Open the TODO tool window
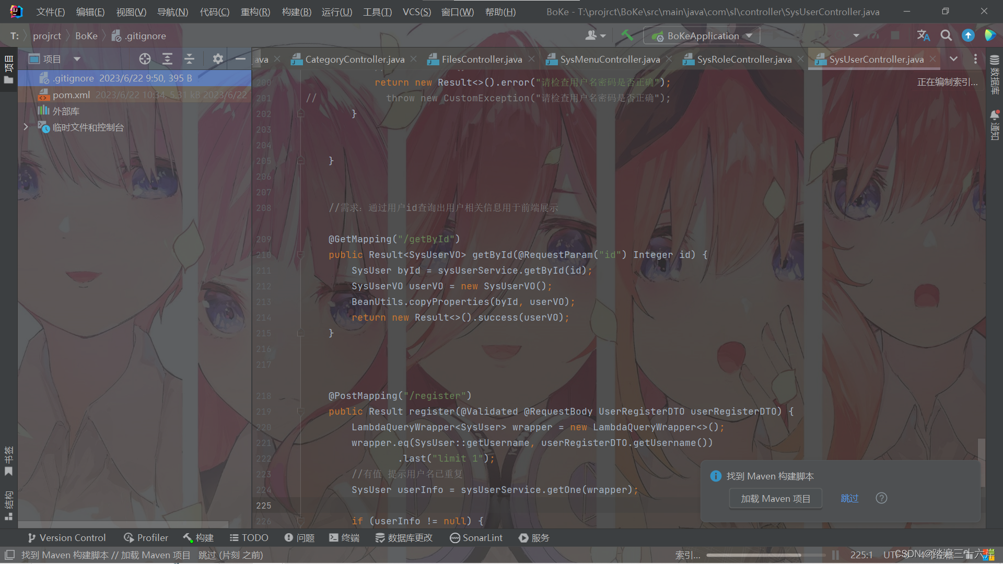Viewport: 1003px width, 564px height. click(249, 538)
